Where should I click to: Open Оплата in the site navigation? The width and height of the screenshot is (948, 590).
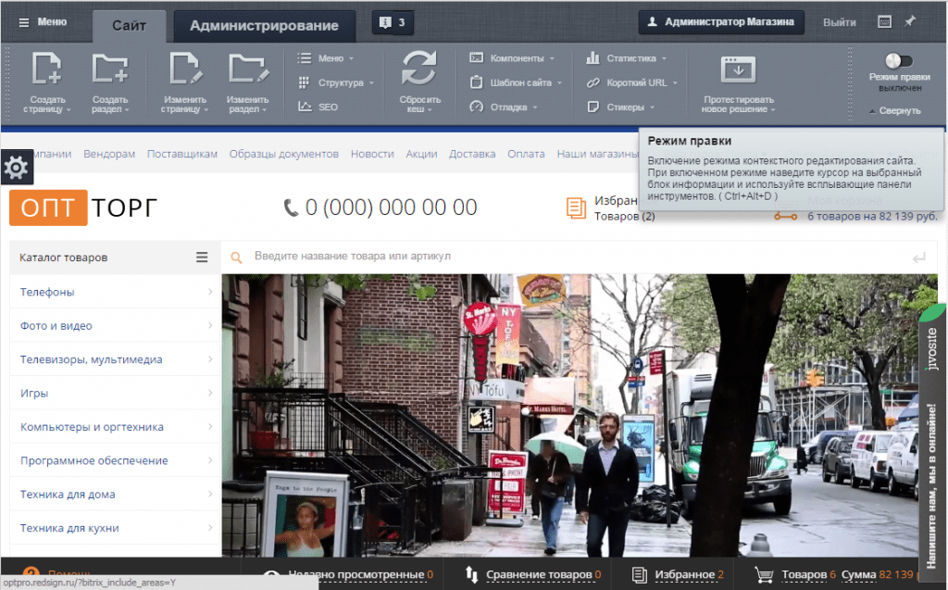click(526, 154)
